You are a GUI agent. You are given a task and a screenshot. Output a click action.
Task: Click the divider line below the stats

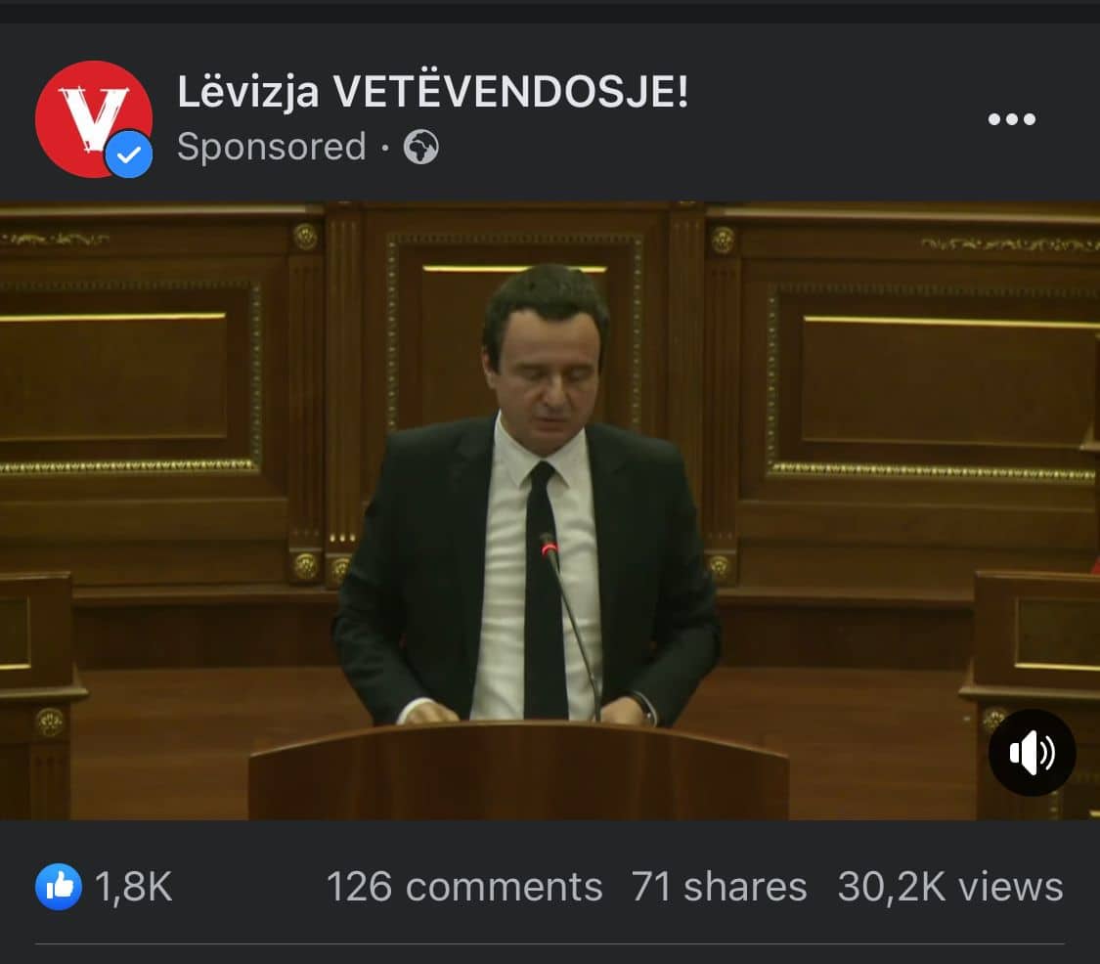pyautogui.click(x=550, y=944)
